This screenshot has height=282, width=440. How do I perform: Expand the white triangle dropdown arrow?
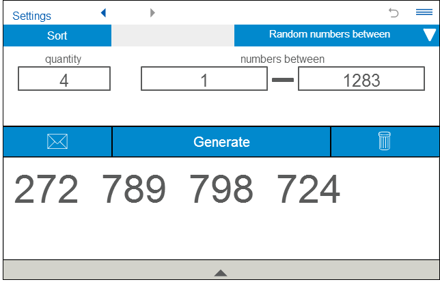(429, 36)
